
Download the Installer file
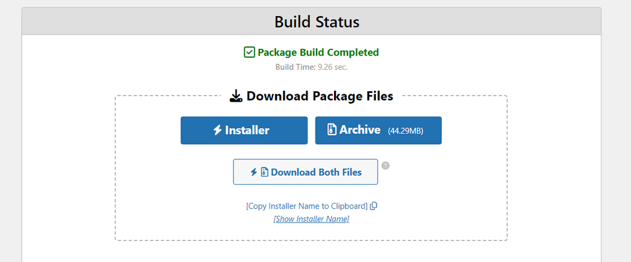coord(243,130)
